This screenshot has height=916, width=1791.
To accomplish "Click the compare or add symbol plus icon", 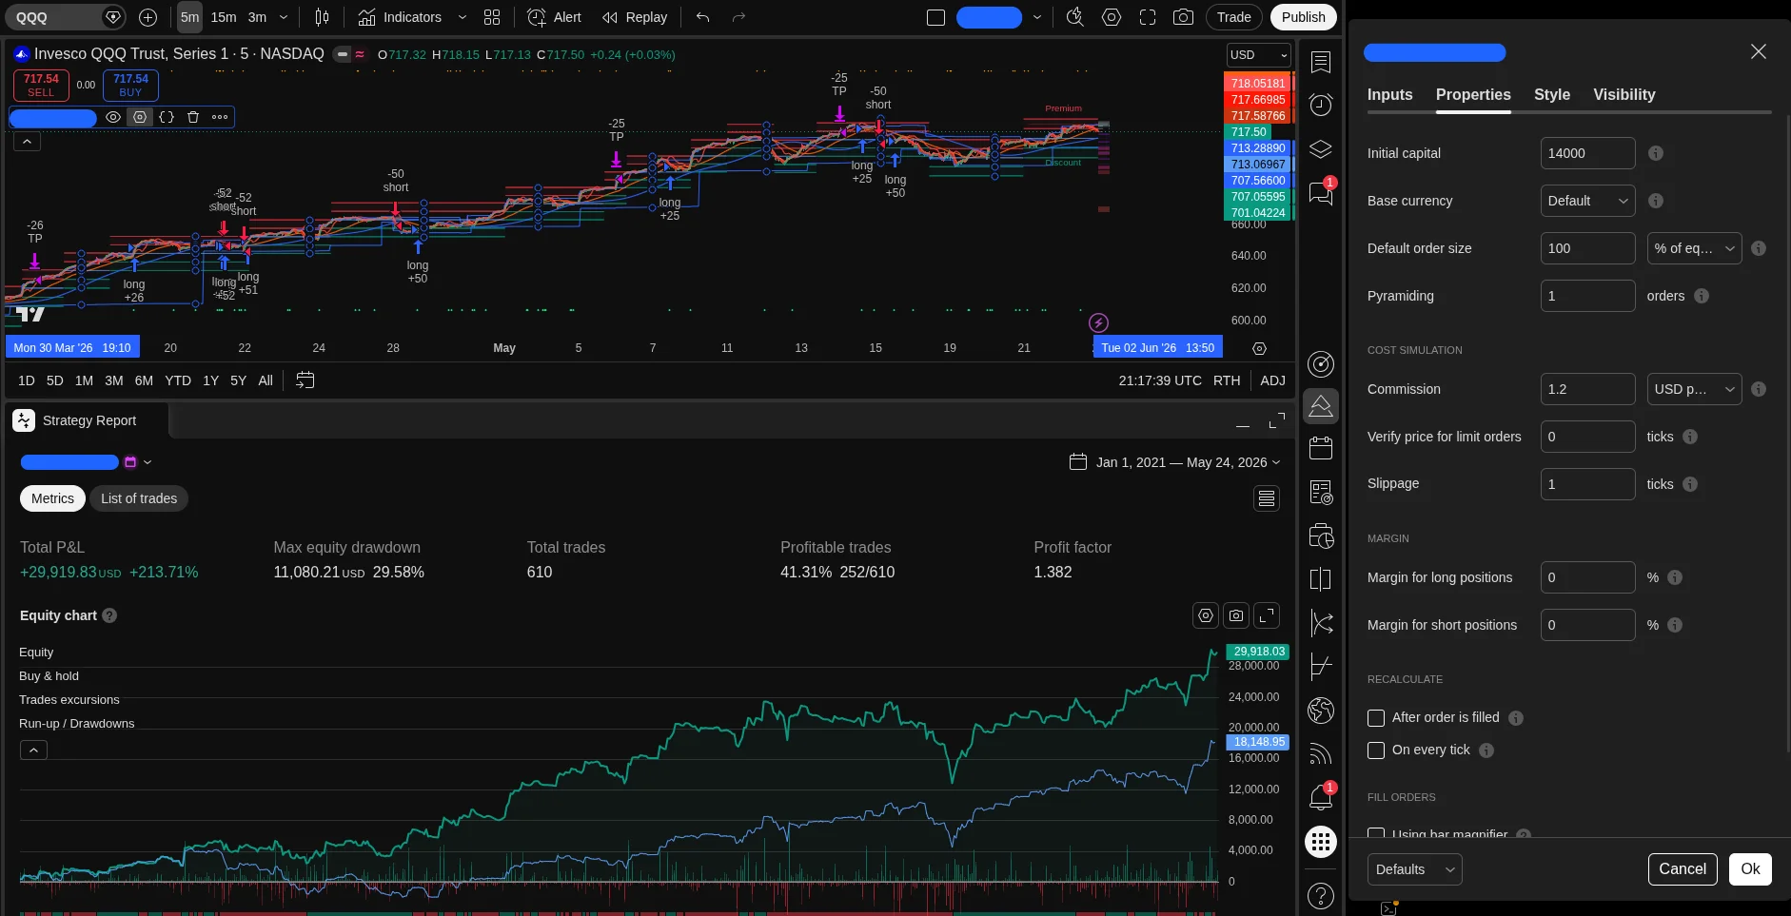I will click(148, 17).
